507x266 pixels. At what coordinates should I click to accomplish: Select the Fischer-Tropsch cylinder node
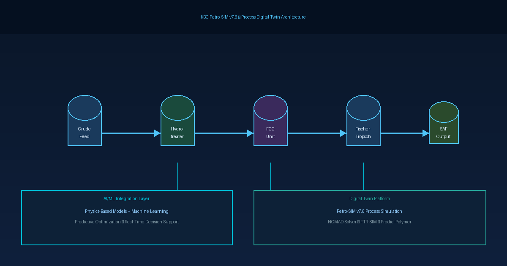363,121
